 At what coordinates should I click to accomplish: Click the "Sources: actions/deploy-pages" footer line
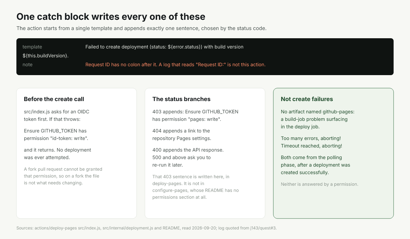[x=146, y=228]
